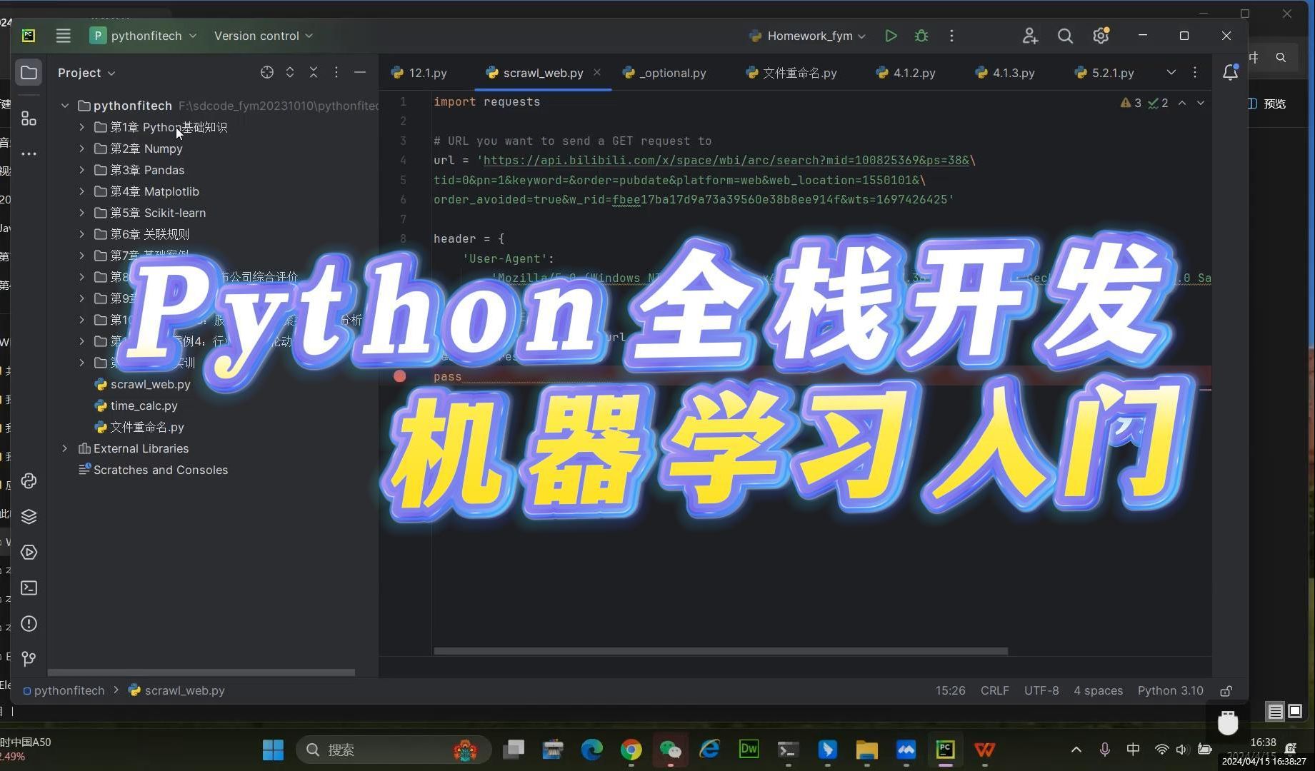Click project panel horizontal scrollbar
The width and height of the screenshot is (1315, 771).
tap(201, 672)
